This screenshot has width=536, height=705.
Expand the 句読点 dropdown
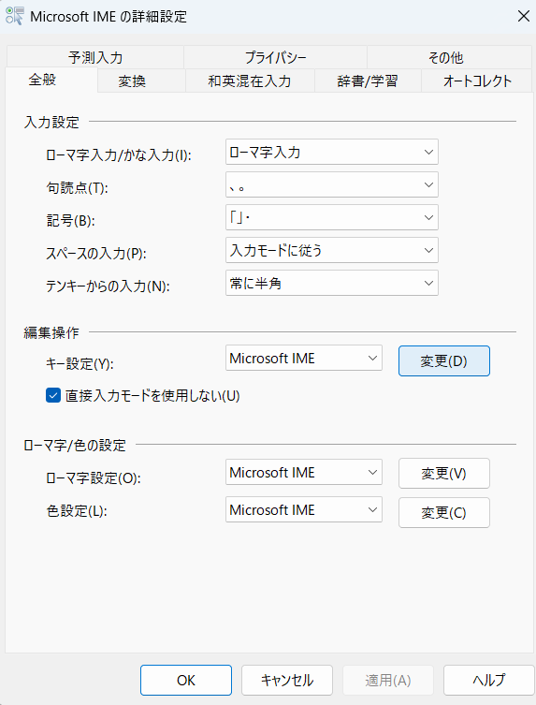point(331,184)
